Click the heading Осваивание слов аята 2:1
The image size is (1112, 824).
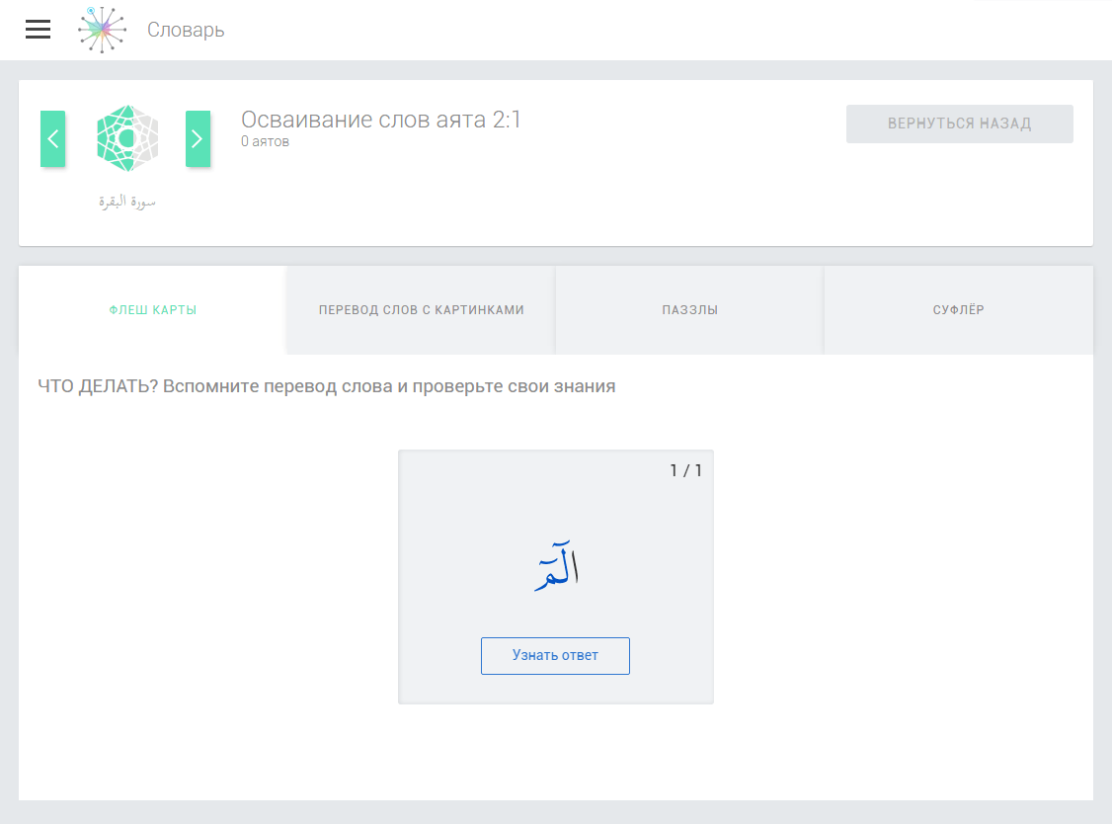[381, 120]
